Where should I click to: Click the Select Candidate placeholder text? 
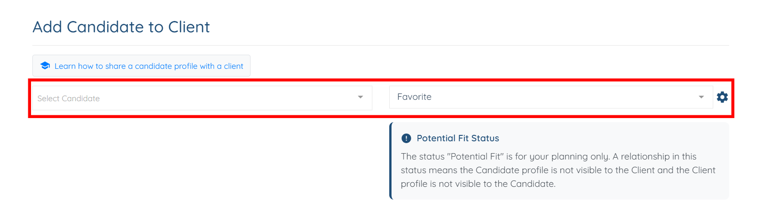tap(68, 98)
